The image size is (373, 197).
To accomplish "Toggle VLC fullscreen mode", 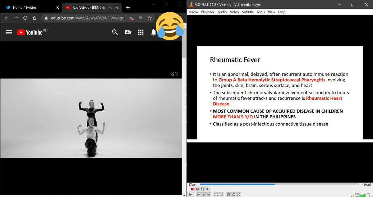I will 216,195.
